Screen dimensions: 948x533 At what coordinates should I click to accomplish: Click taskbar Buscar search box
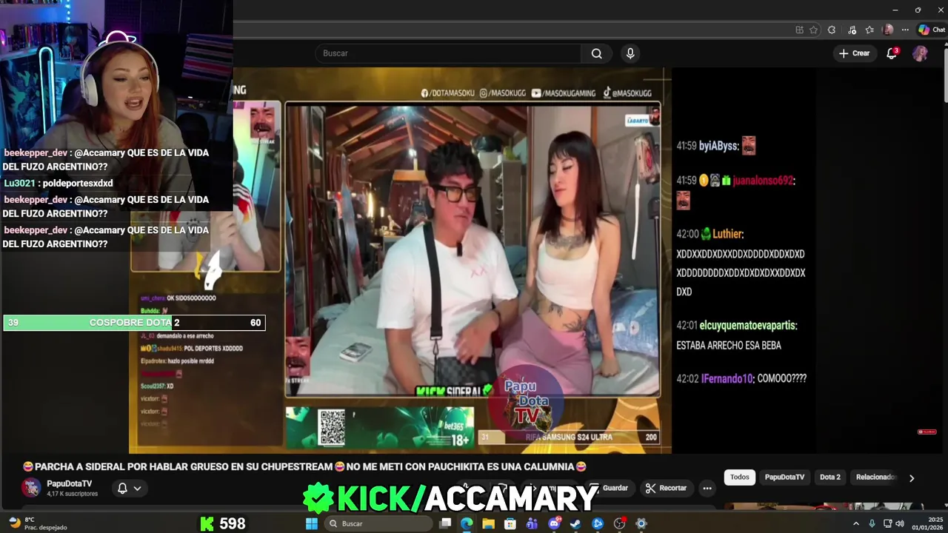click(x=378, y=523)
